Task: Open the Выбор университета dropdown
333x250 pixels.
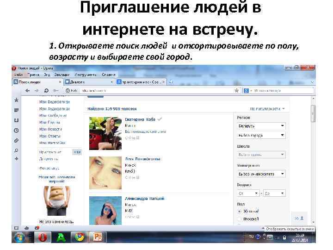Action: [x=261, y=174]
